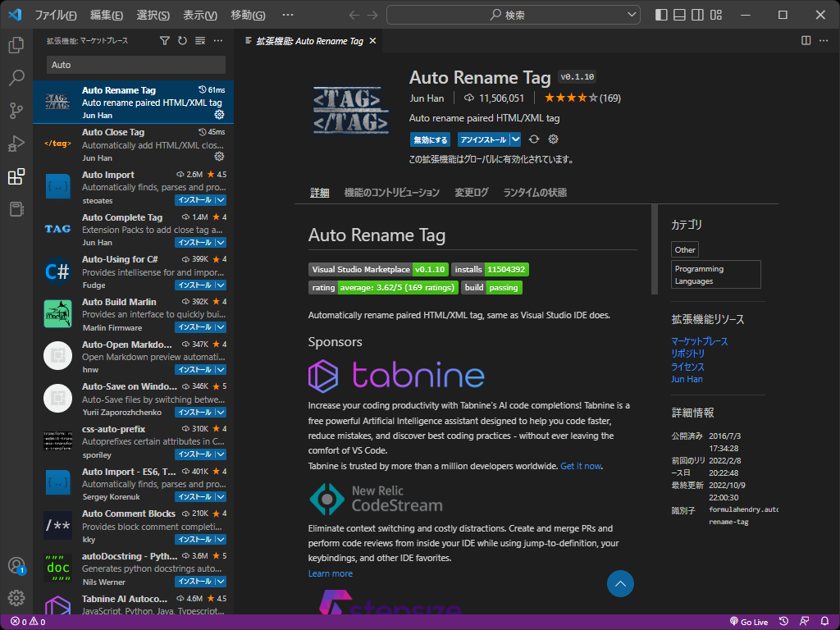Open CodeStream 'Learn more' link
This screenshot has width=840, height=630.
[x=330, y=573]
